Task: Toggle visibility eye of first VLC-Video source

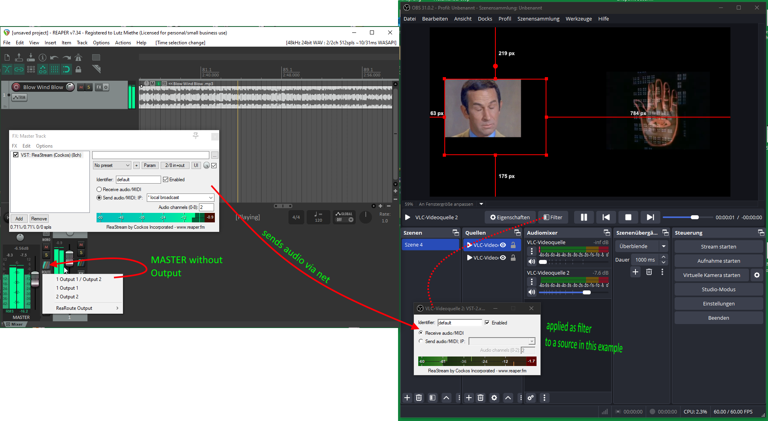Action: coord(503,245)
